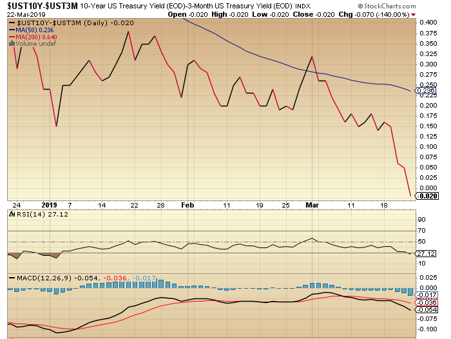The height and width of the screenshot is (339, 451).
Task: Click the RSI 50 midline label
Action: (x=421, y=242)
